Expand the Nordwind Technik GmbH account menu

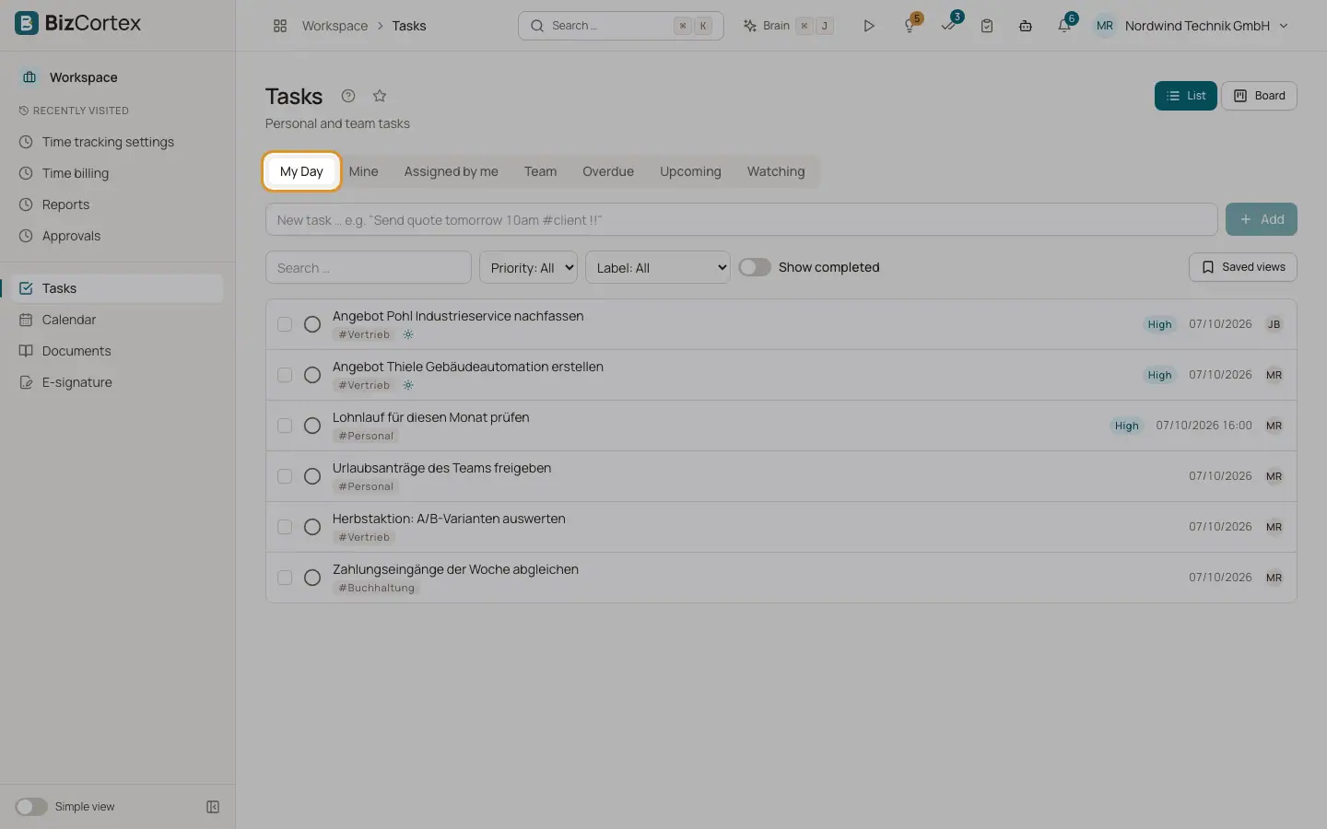pyautogui.click(x=1192, y=26)
